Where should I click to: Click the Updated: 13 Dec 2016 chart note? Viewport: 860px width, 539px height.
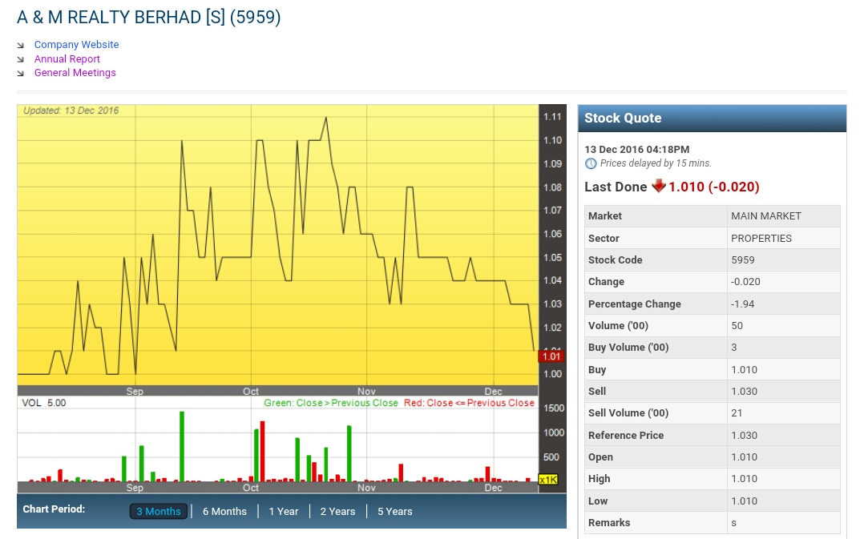pyautogui.click(x=71, y=111)
